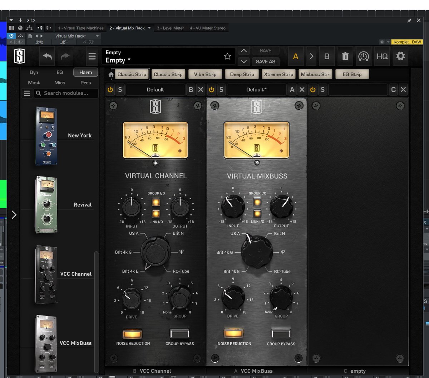
Task: Turn on Noise Reduction on Virtual Channel
Action: (x=132, y=333)
